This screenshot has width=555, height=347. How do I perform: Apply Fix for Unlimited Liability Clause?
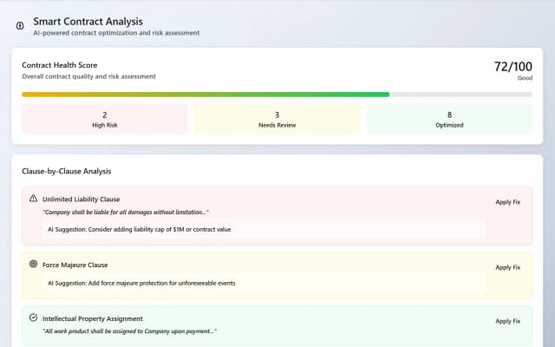pos(507,202)
